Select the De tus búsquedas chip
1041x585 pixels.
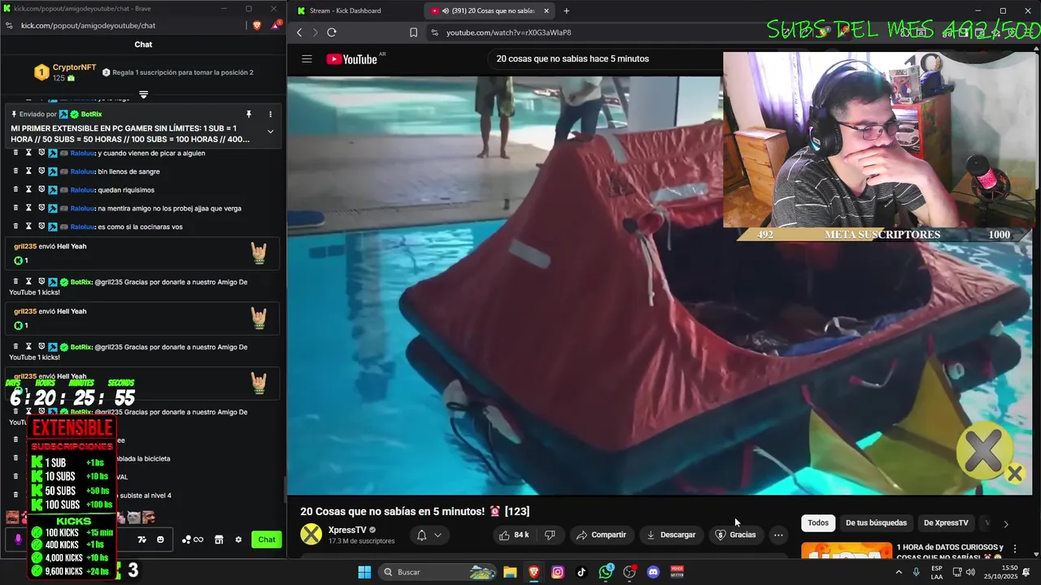tap(876, 523)
